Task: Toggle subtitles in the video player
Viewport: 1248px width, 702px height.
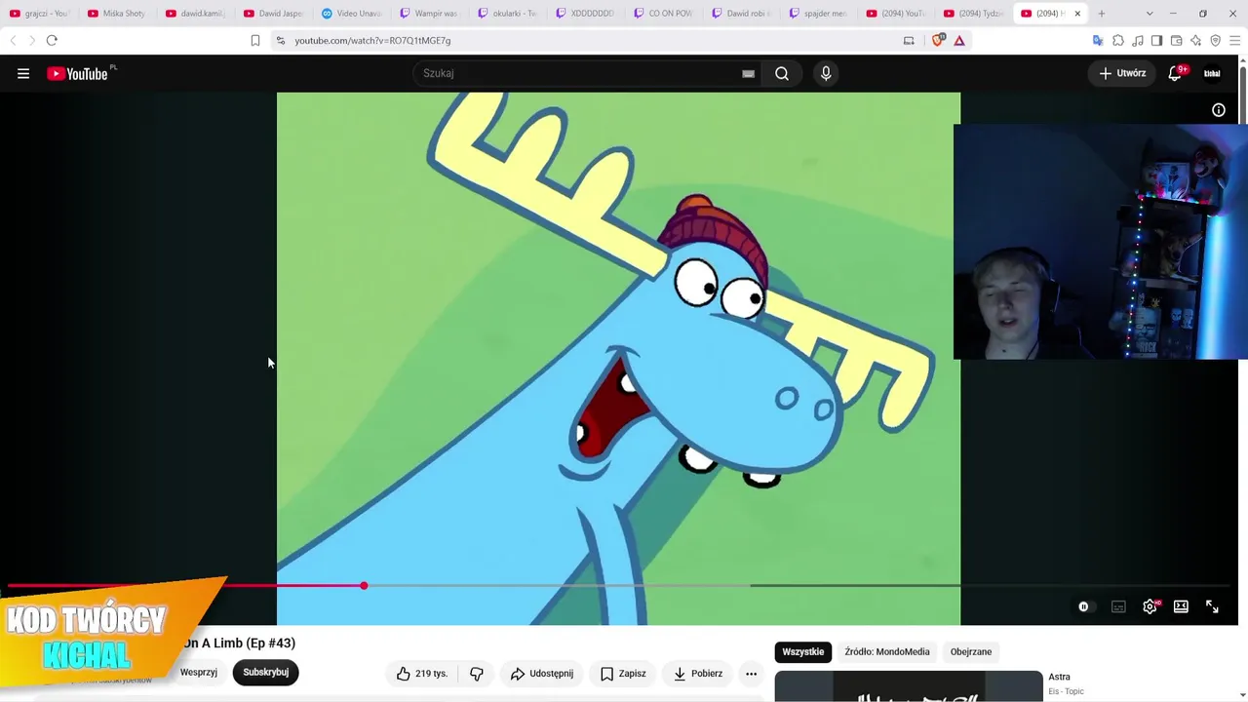Action: point(1118,606)
